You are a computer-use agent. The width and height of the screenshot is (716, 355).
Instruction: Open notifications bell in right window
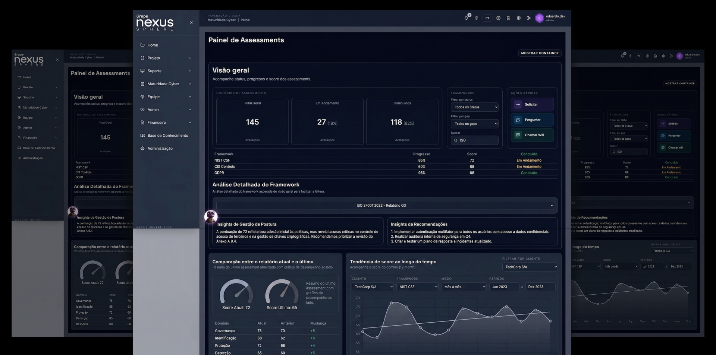(622, 56)
